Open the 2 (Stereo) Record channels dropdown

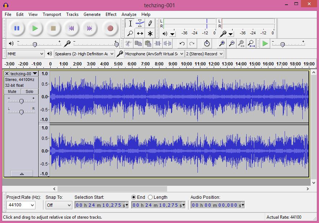[204, 54]
